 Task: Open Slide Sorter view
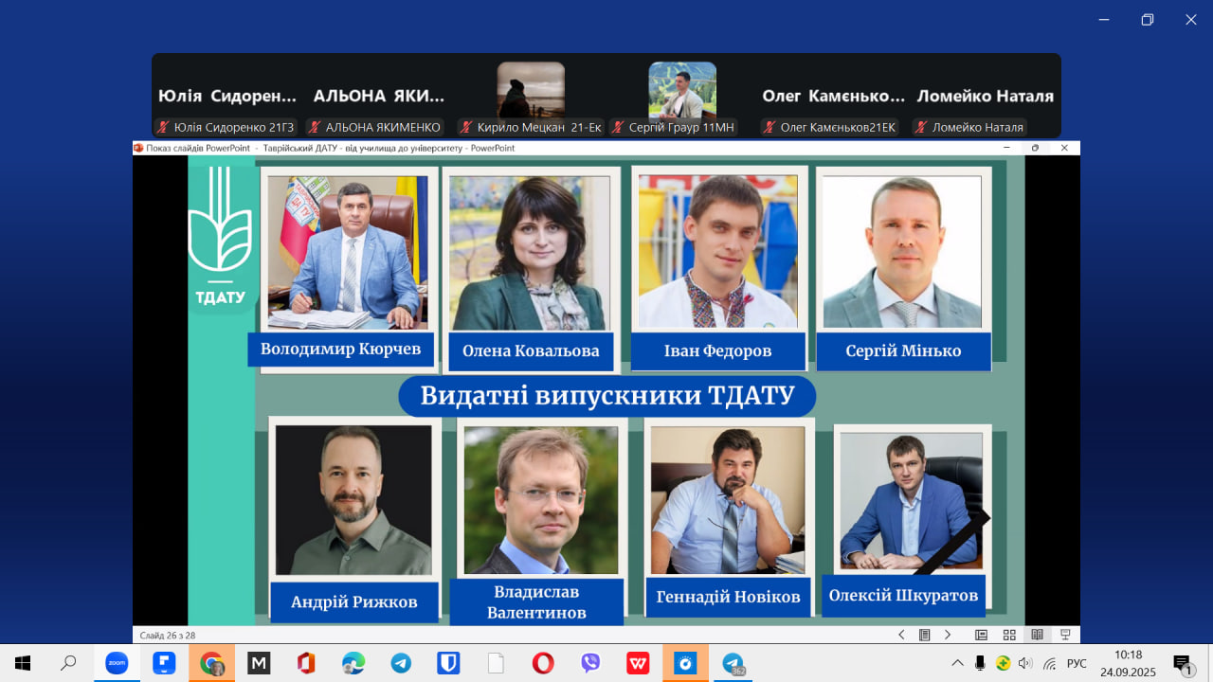coord(1009,635)
